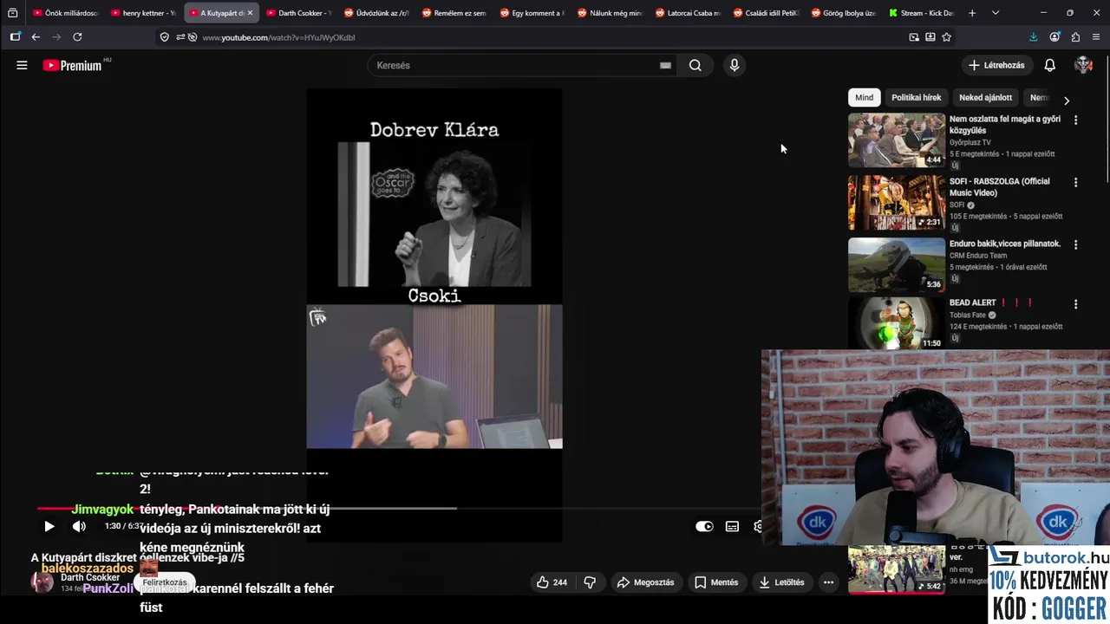This screenshot has width=1110, height=624.
Task: Open title Enduro bakik,vicces pillanatok
Action: click(x=1005, y=244)
